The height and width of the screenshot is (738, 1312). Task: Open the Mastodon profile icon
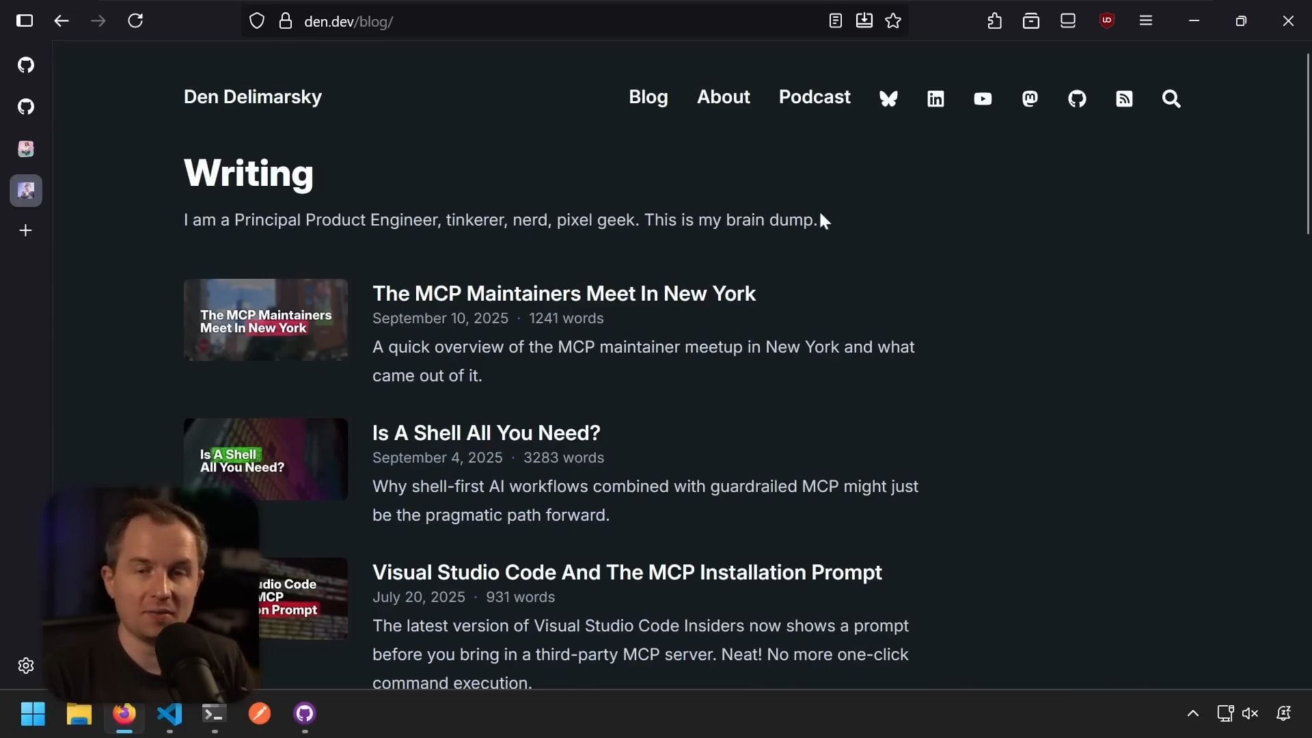click(1030, 99)
